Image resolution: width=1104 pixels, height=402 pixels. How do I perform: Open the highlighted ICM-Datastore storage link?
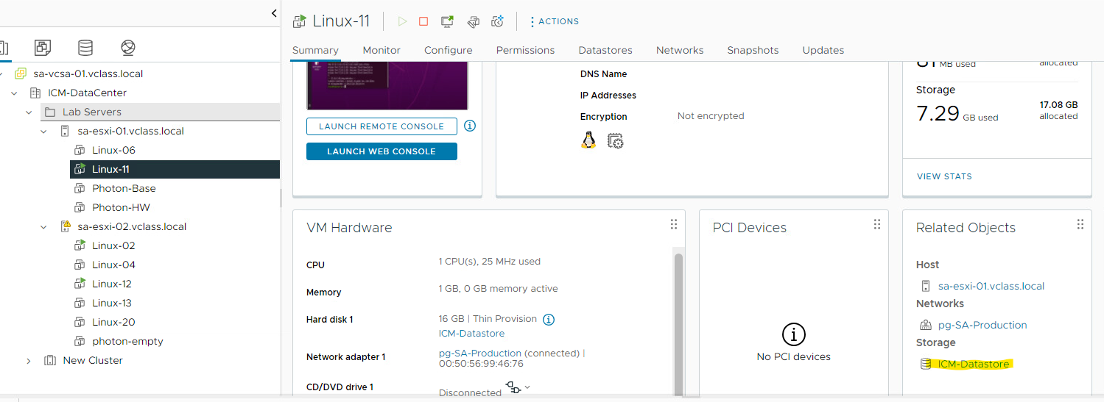[974, 364]
